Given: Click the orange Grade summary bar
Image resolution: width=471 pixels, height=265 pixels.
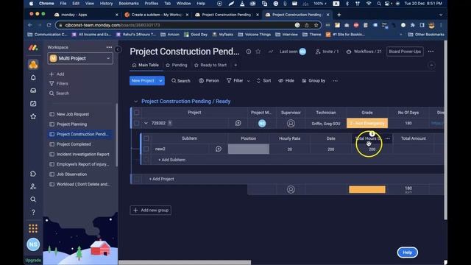Looking at the screenshot, I should (x=367, y=189).
